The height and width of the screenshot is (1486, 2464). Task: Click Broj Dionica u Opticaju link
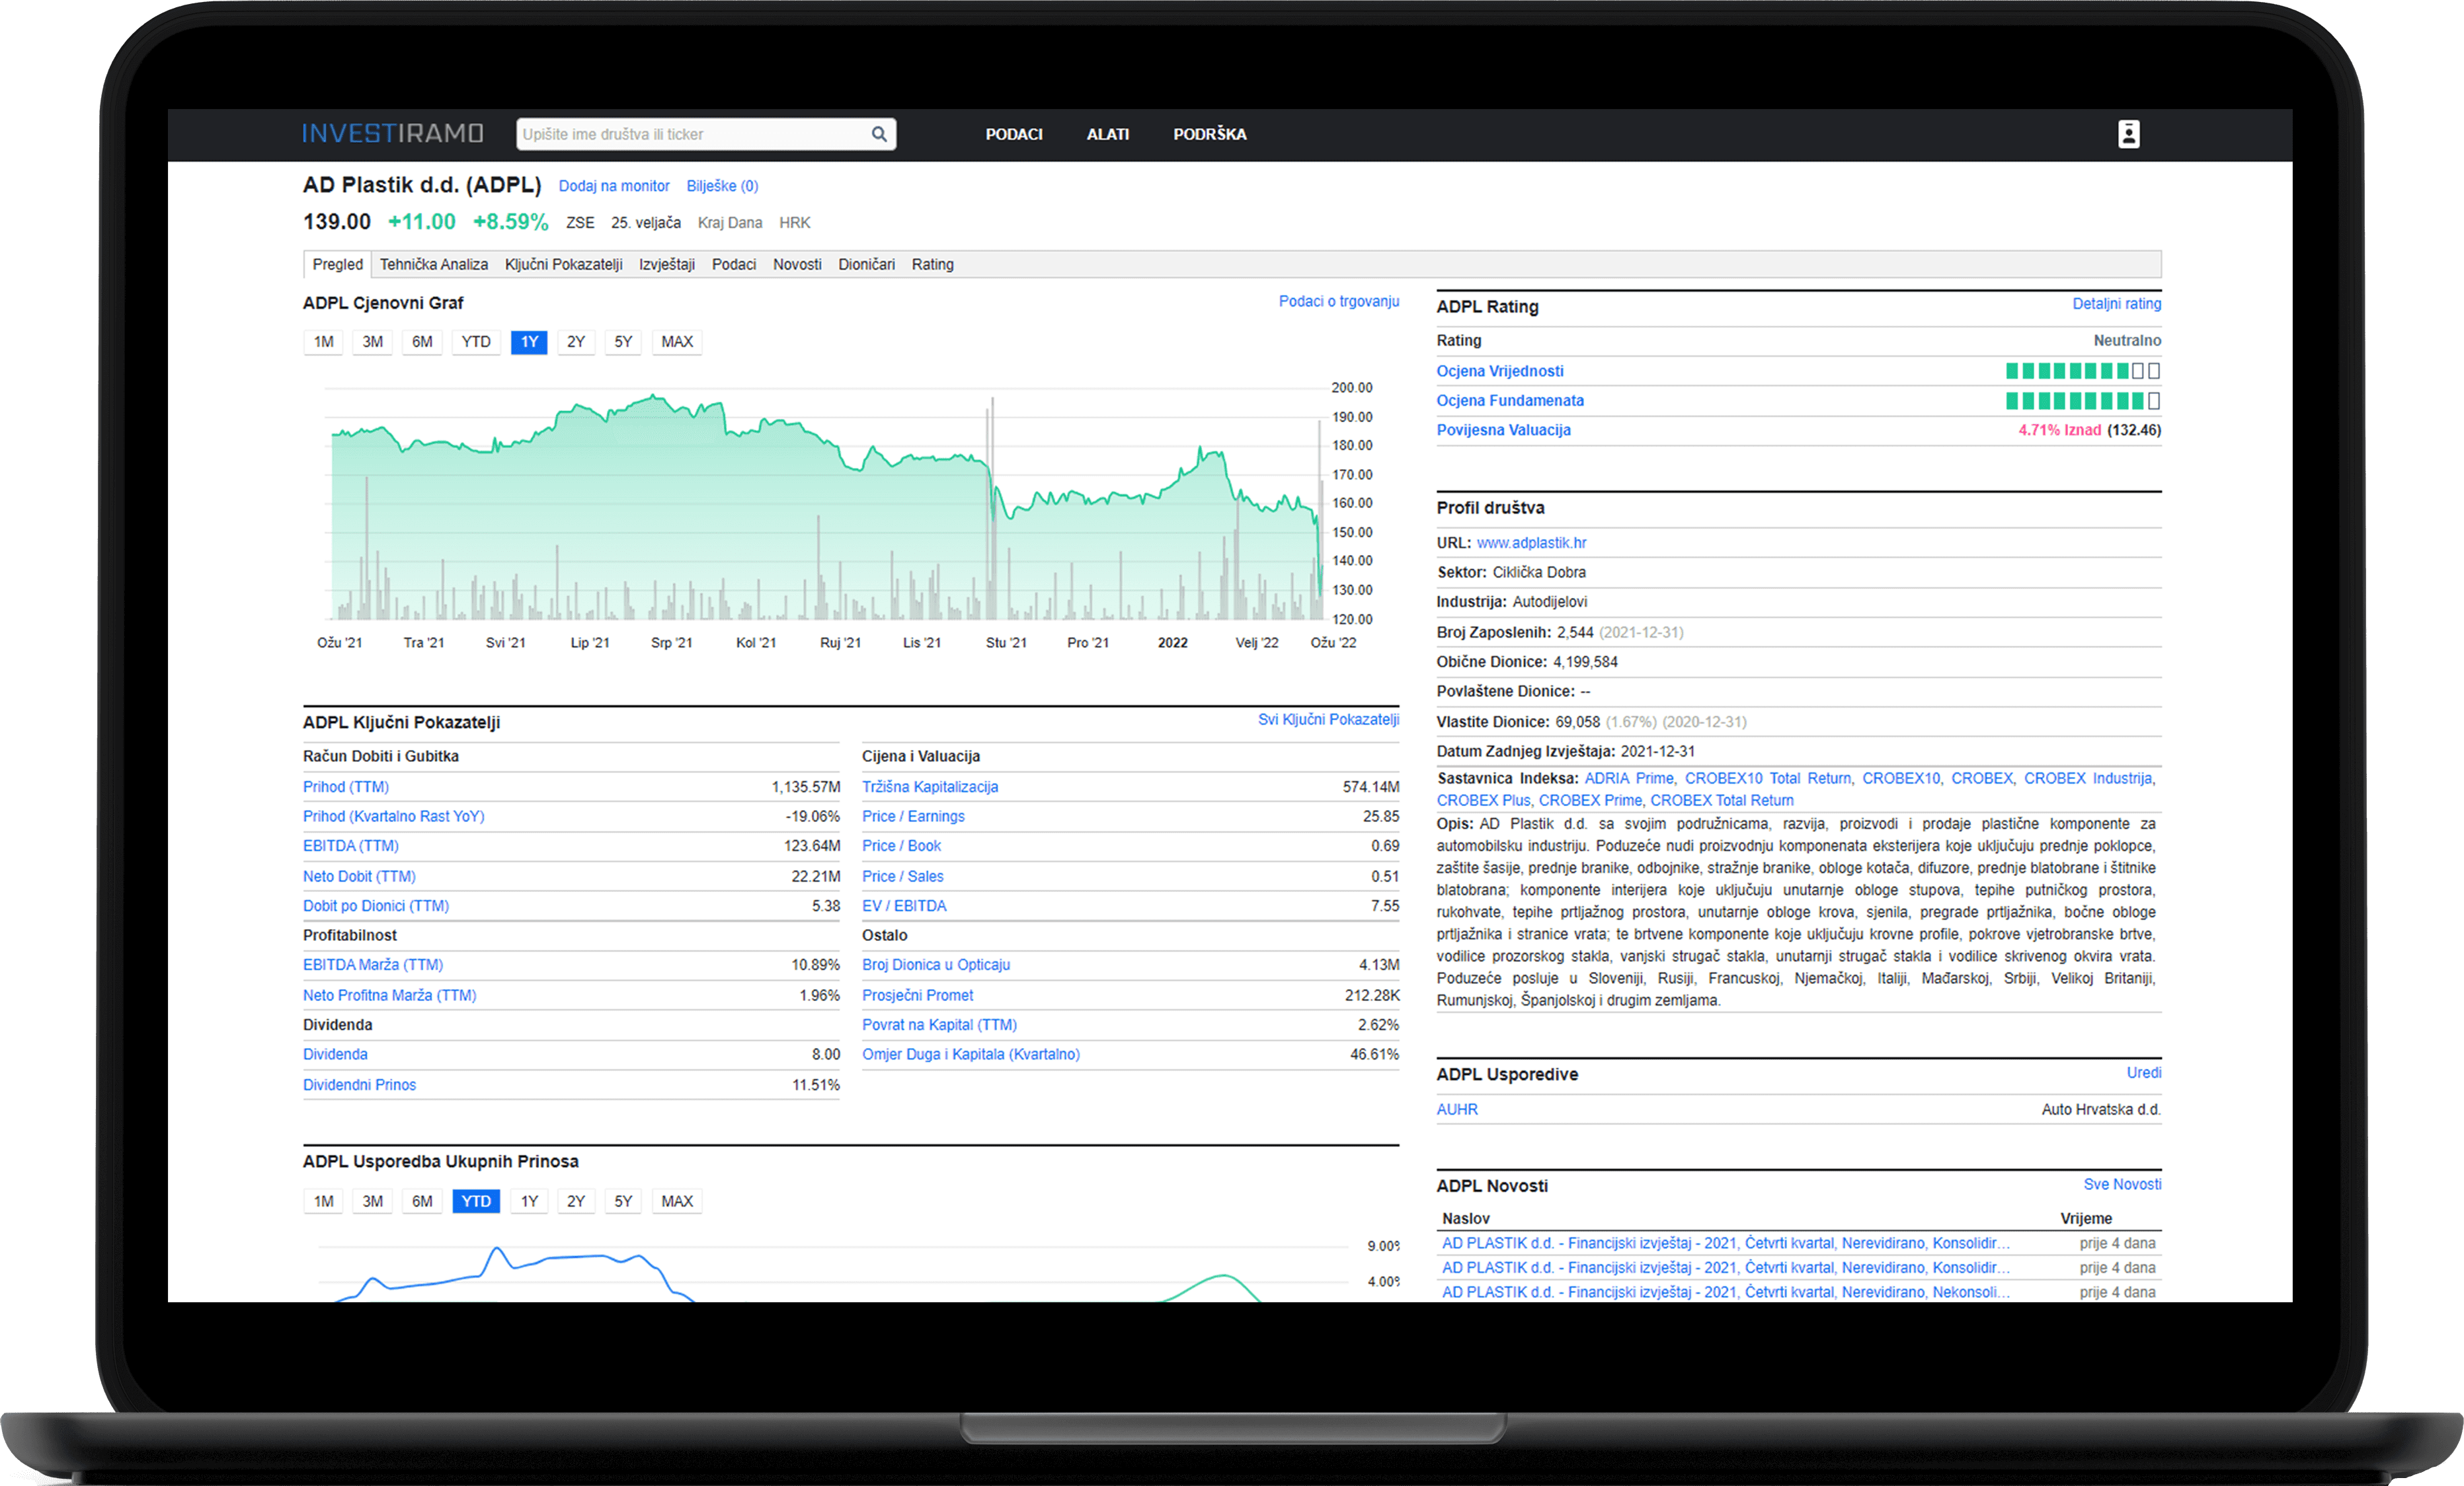(935, 965)
